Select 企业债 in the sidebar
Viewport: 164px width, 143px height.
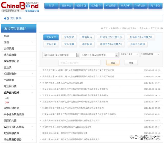click(x=7, y=68)
